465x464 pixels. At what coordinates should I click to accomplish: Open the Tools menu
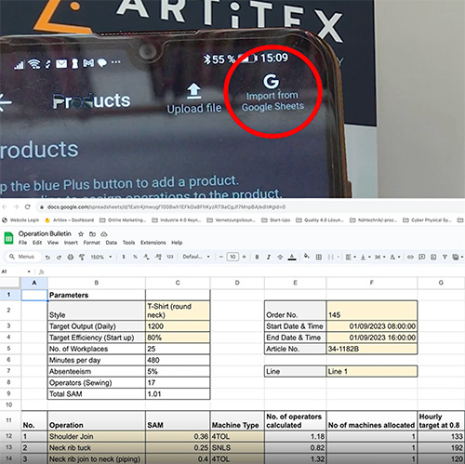(128, 243)
